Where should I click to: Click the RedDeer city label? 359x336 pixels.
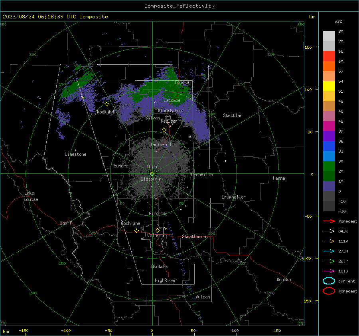click(169, 121)
